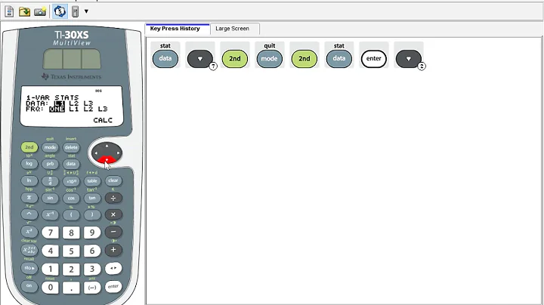
Task: Click the left arrow on navigation pad
Action: (x=96, y=152)
